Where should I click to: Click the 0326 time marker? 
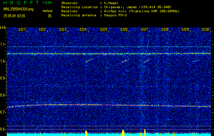pyautogui.click(x=124, y=30)
